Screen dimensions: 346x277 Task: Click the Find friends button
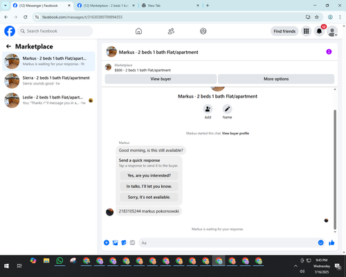click(x=284, y=31)
